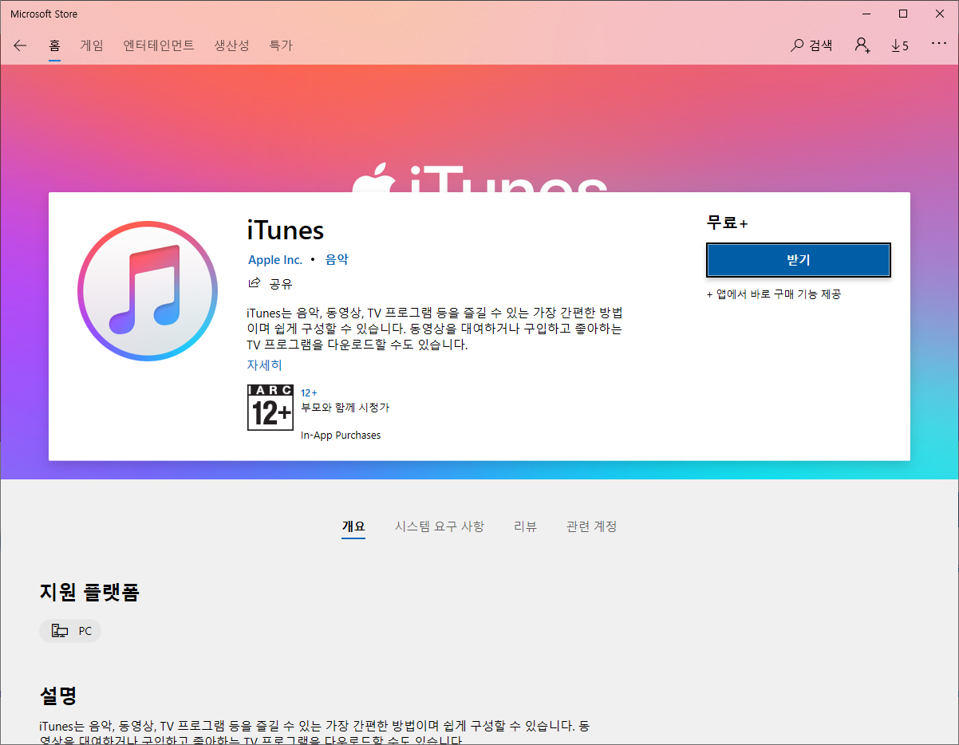
Task: Go back with the left arrow
Action: click(x=20, y=45)
